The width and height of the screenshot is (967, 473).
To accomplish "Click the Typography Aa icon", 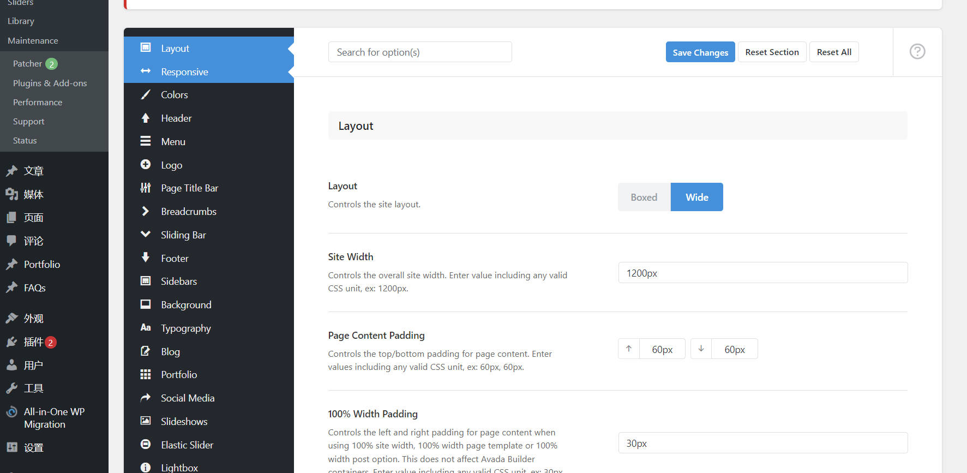I will tap(146, 327).
